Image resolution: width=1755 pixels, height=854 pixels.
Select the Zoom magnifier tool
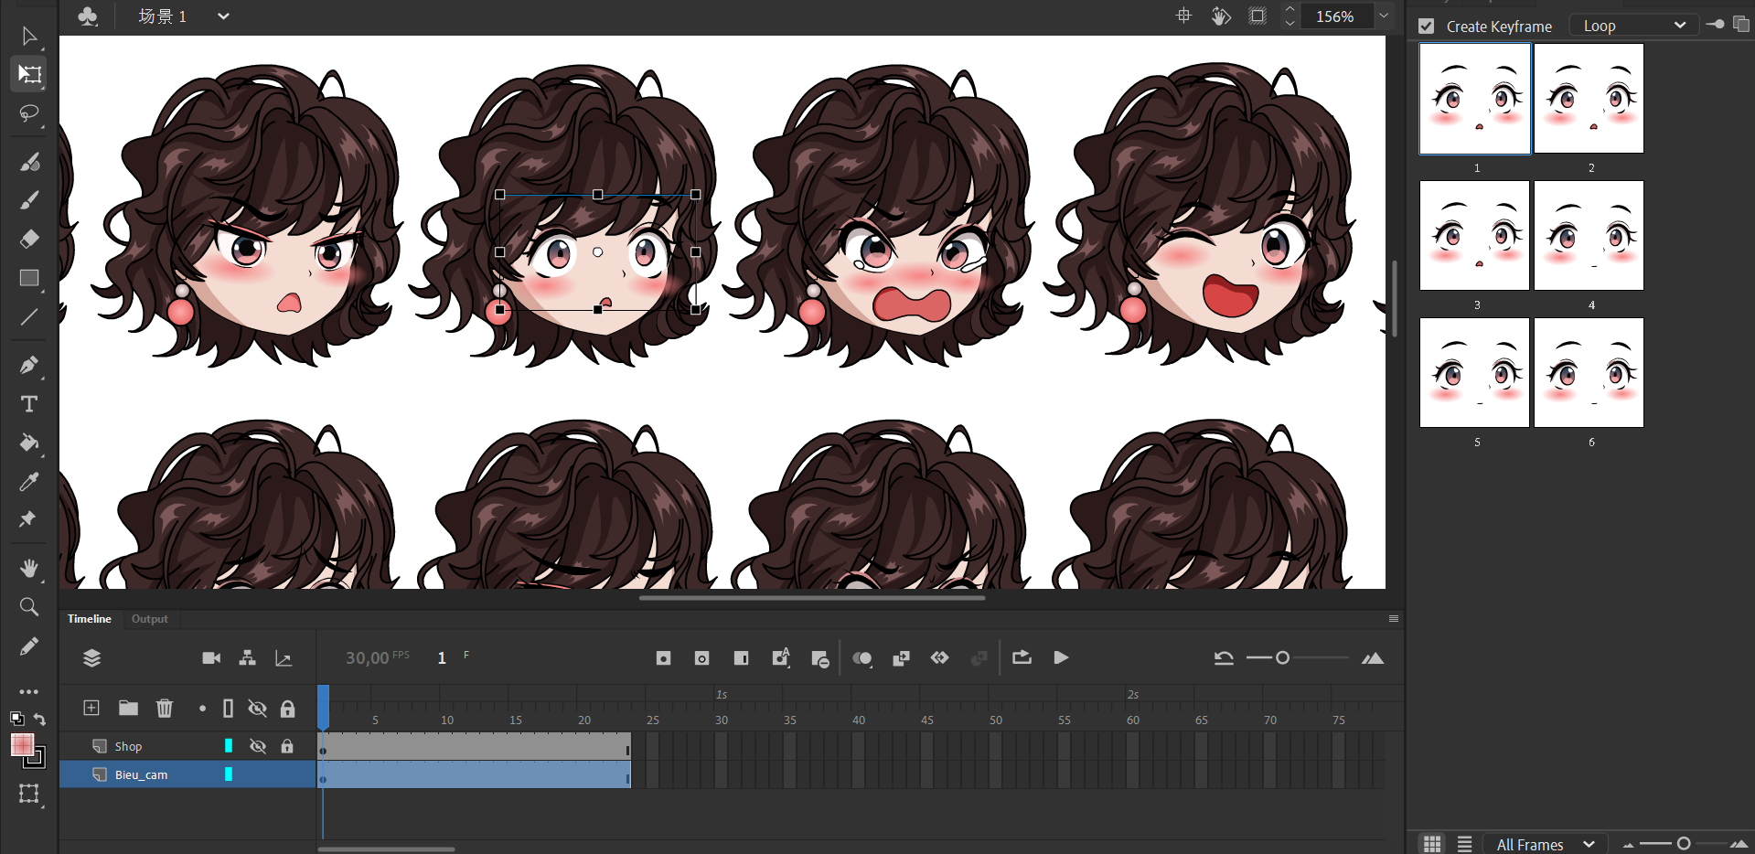point(29,607)
